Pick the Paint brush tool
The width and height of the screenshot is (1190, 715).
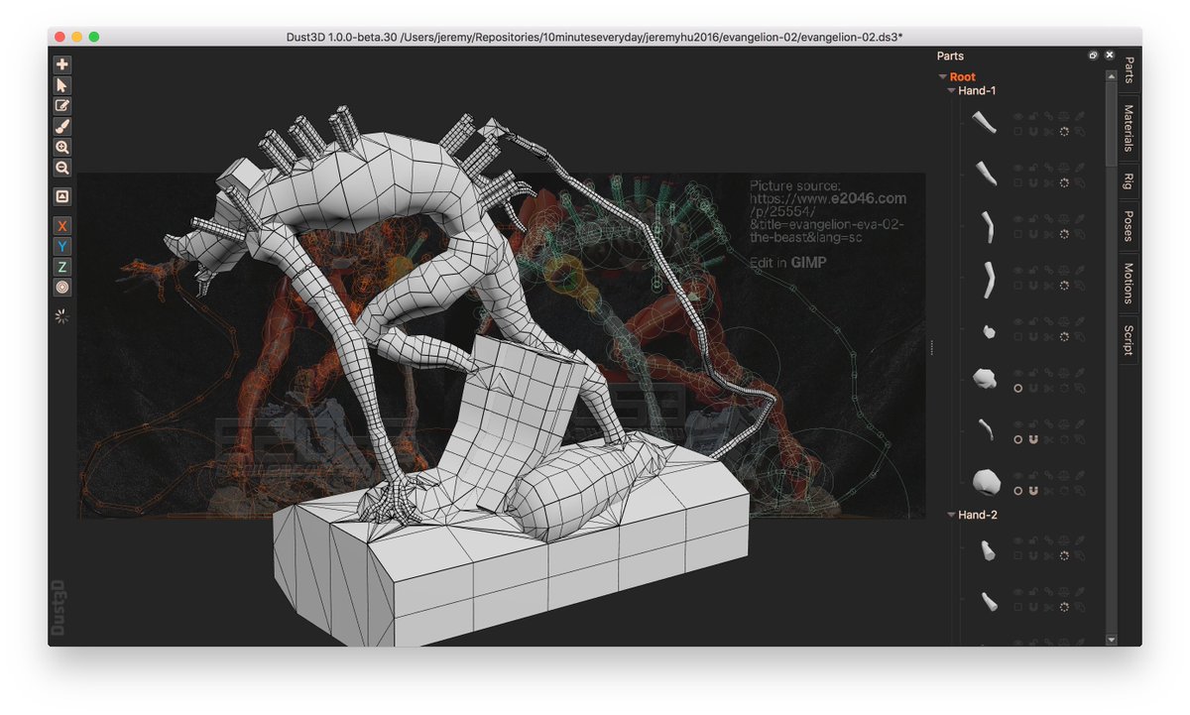pos(62,126)
